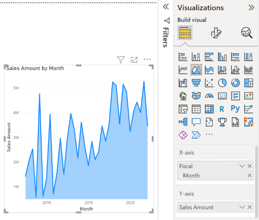The height and width of the screenshot is (220, 259).
Task: Select the Pie chart visual
Action: coord(222,83)
